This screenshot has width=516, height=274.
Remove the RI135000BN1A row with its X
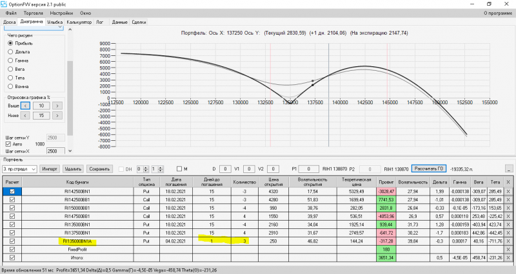508,241
